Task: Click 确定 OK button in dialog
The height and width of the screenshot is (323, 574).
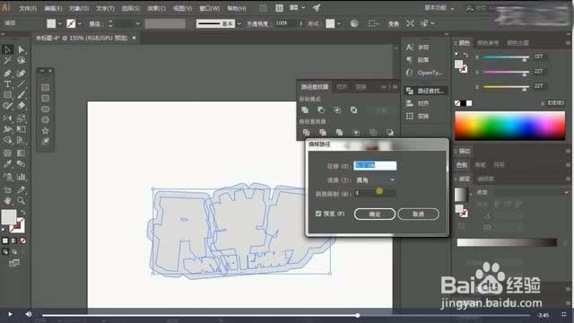Action: pyautogui.click(x=375, y=214)
